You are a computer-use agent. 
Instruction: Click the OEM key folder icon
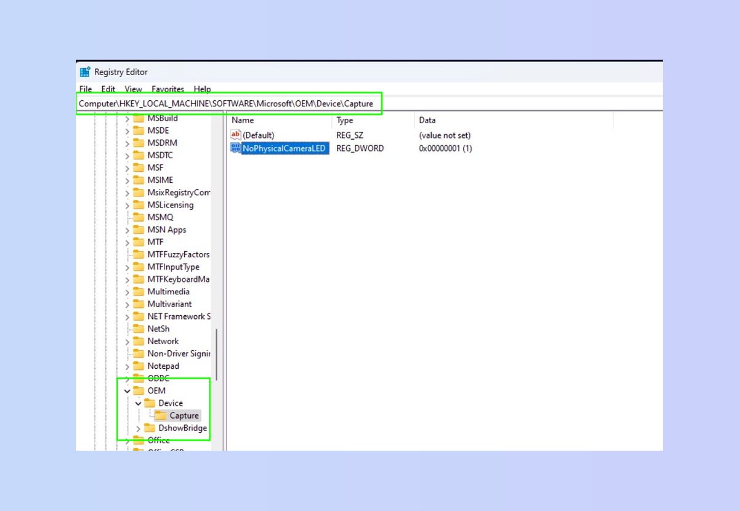tap(138, 390)
